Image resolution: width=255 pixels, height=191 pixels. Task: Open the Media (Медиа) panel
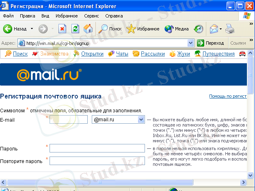click(x=177, y=29)
